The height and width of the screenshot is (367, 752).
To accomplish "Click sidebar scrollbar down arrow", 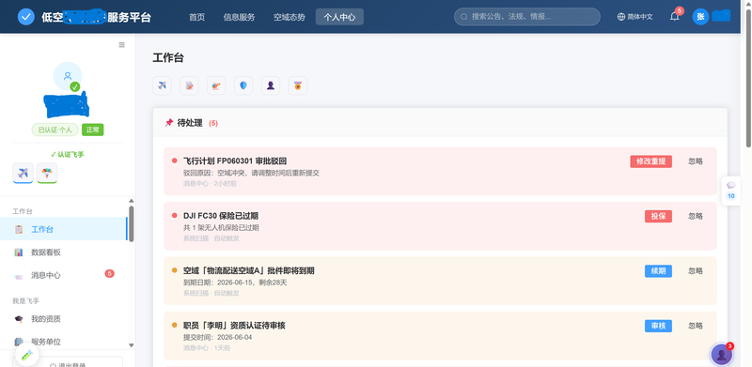I will (132, 345).
